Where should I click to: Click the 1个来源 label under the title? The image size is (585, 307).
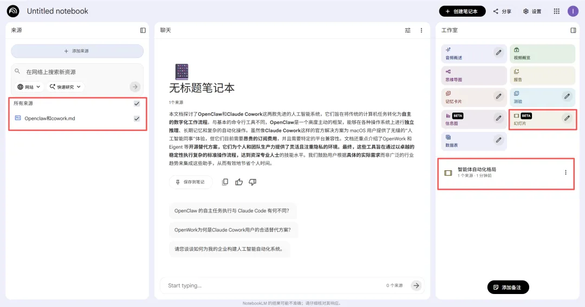point(176,102)
